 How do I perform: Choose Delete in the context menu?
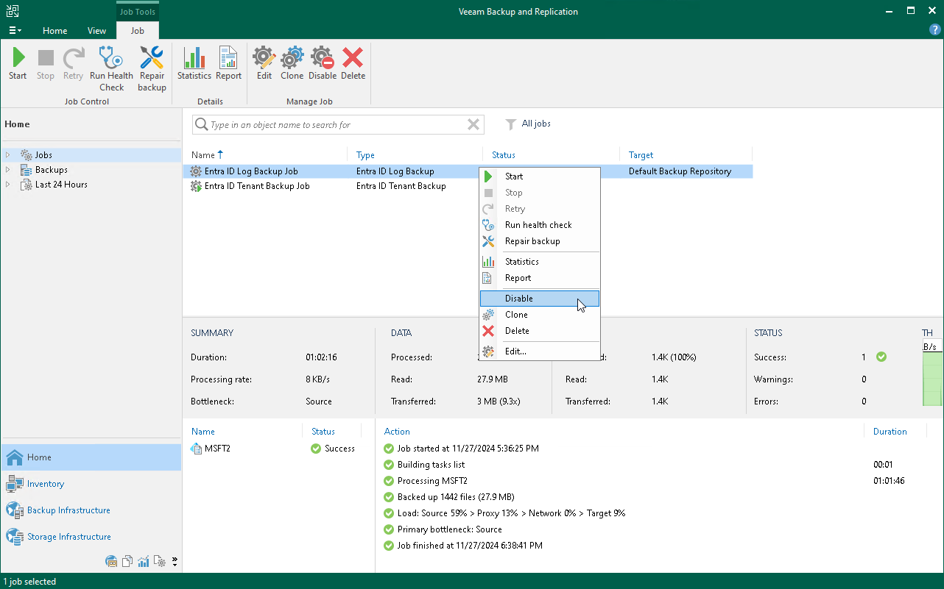pos(540,331)
